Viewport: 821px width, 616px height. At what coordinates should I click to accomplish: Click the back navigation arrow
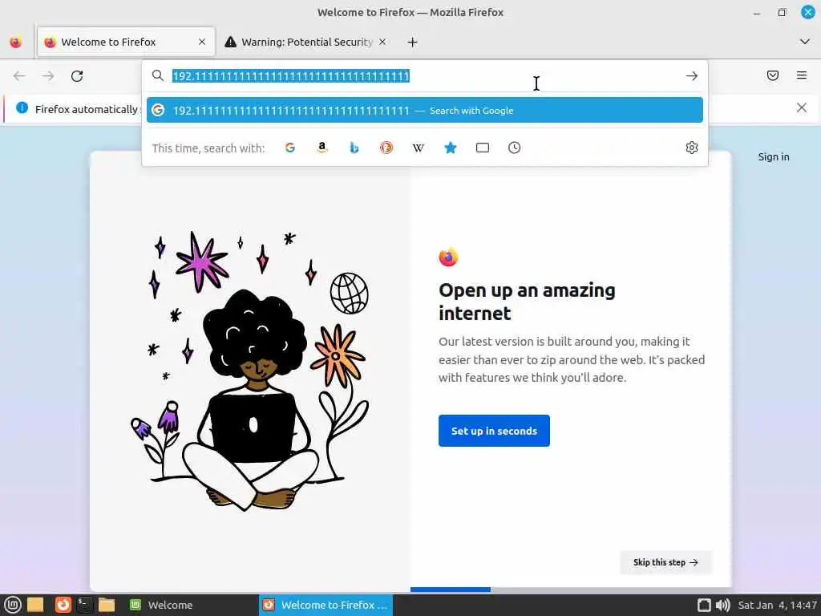click(x=19, y=76)
